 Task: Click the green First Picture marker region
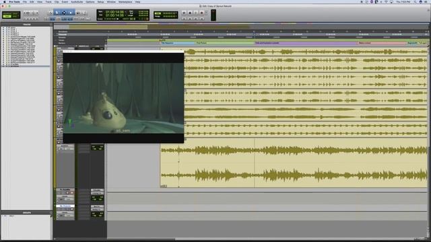(x=225, y=43)
